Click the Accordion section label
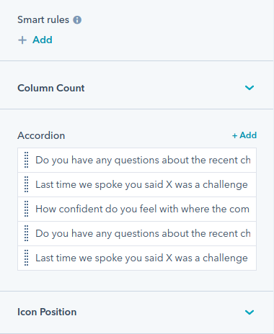This screenshot has height=334, width=274. tap(41, 135)
